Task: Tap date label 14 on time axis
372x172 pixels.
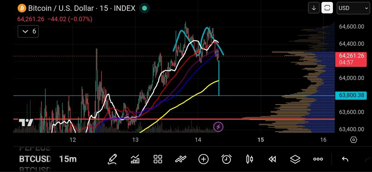Action: (198, 140)
